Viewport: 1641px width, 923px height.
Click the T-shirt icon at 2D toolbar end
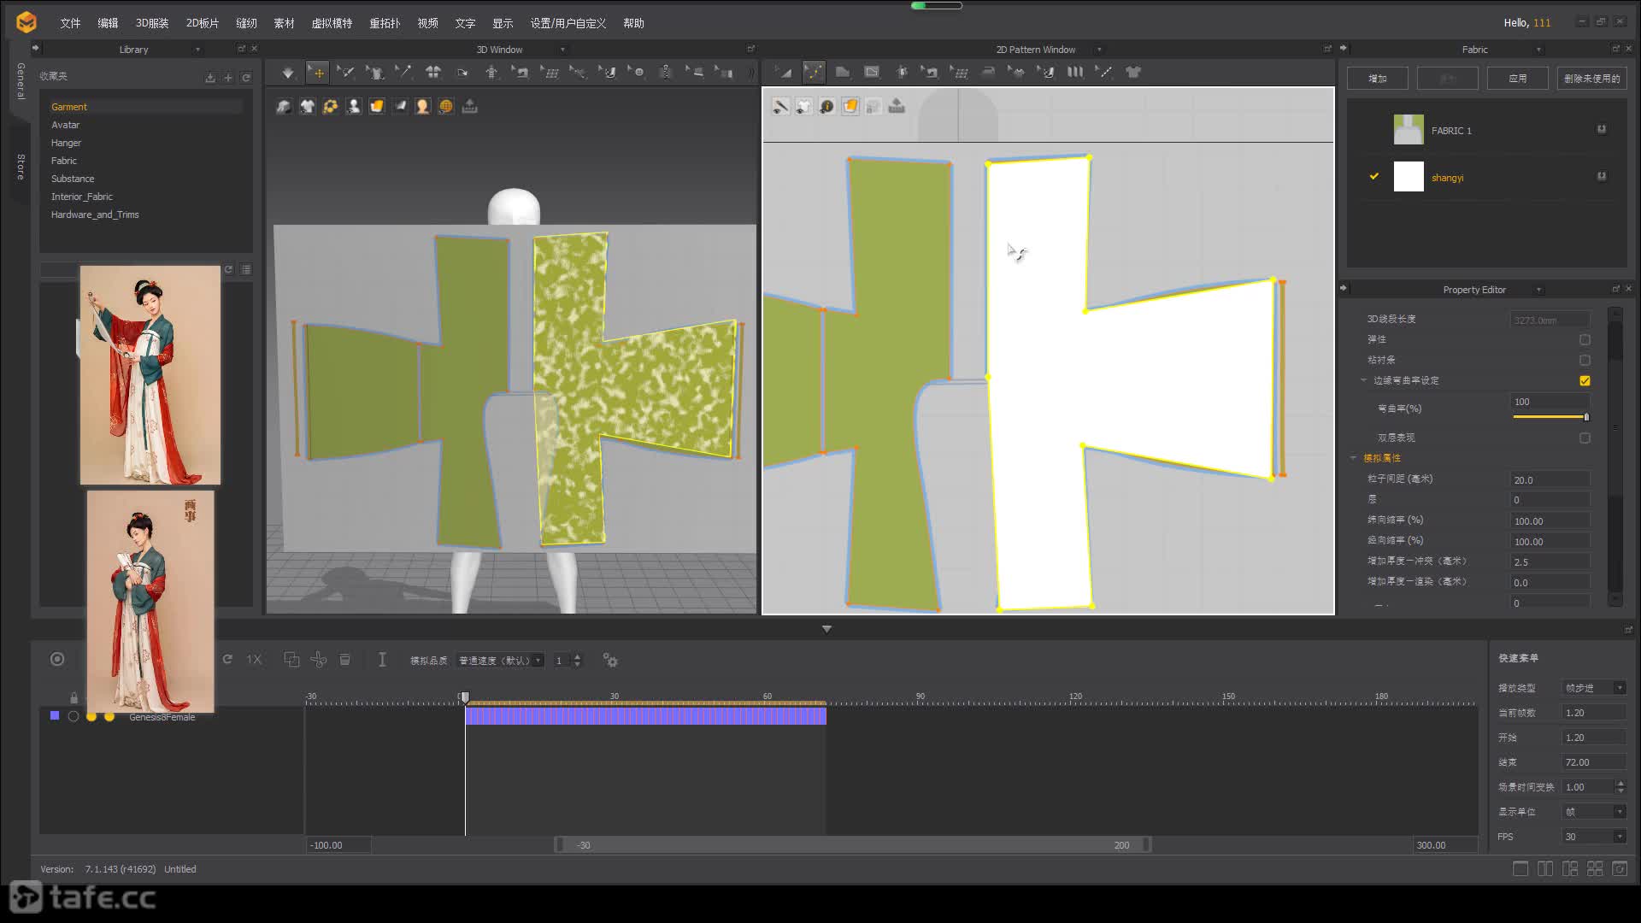1133,73
